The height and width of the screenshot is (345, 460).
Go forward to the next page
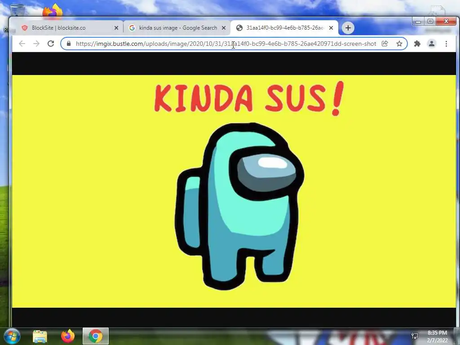[36, 44]
